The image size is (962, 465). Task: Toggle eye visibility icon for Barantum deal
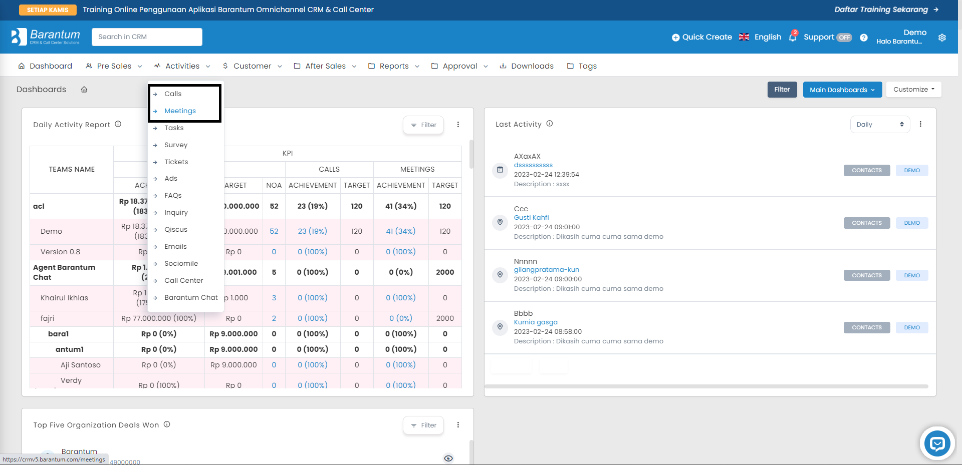[x=448, y=458]
